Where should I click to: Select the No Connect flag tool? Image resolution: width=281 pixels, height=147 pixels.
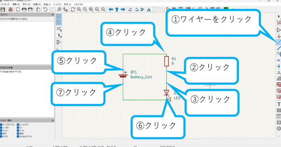279,60
